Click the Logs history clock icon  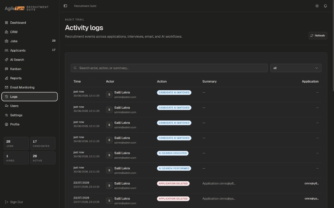pos(7,97)
